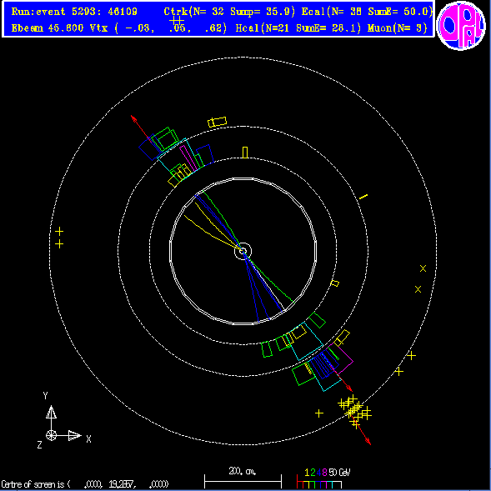Click the Y axis arrow
The image size is (491, 491).
pos(51,413)
